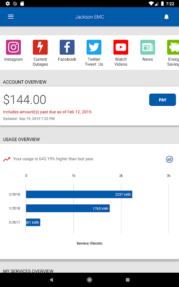This screenshot has width=179, height=287.
Task: Select the 2/2018 usage bar
Action: [79, 194]
